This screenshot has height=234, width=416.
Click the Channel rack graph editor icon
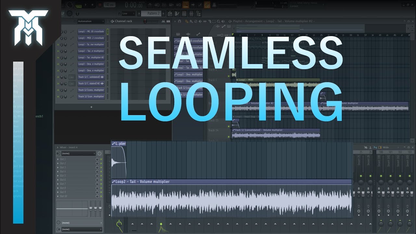pyautogui.click(x=164, y=21)
